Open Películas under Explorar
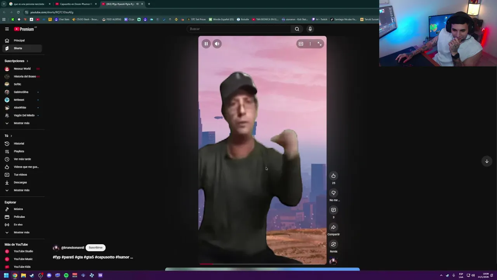 [21, 217]
